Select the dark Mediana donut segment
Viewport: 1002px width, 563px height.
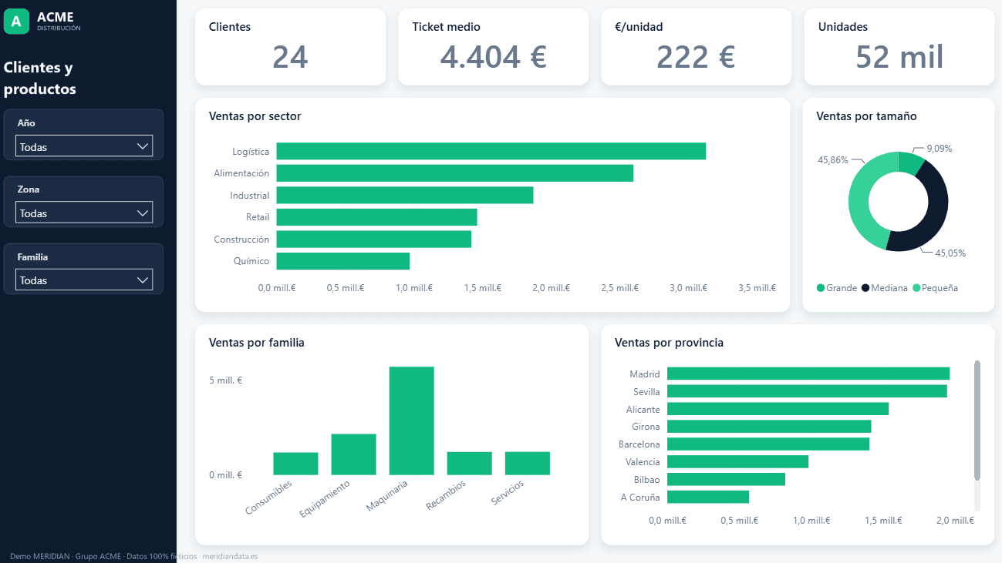936,206
